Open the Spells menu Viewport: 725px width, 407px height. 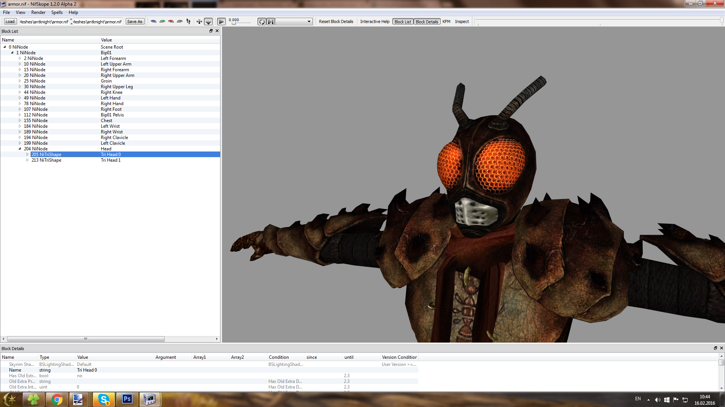(57, 12)
